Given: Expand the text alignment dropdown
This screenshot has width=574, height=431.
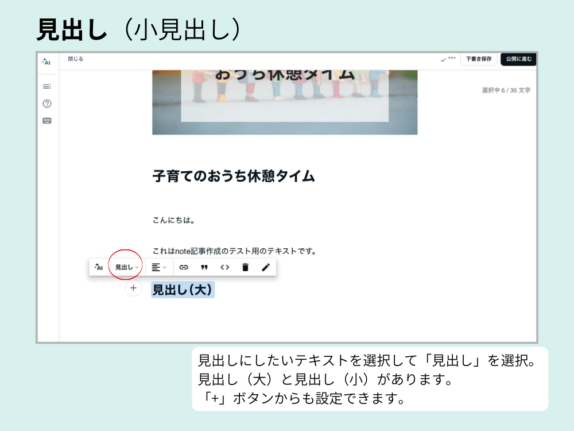Looking at the screenshot, I should [157, 267].
